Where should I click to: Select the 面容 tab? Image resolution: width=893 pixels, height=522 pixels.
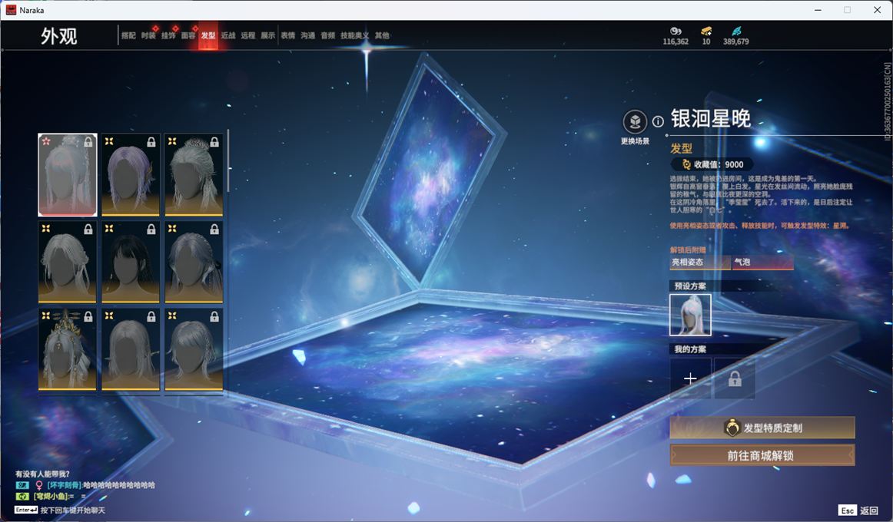point(188,35)
